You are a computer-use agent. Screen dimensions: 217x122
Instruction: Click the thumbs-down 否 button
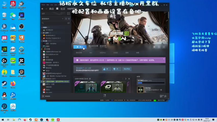(117, 69)
